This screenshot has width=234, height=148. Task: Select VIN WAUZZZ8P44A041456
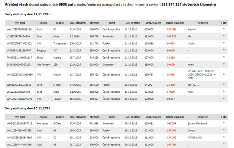pos(19,145)
